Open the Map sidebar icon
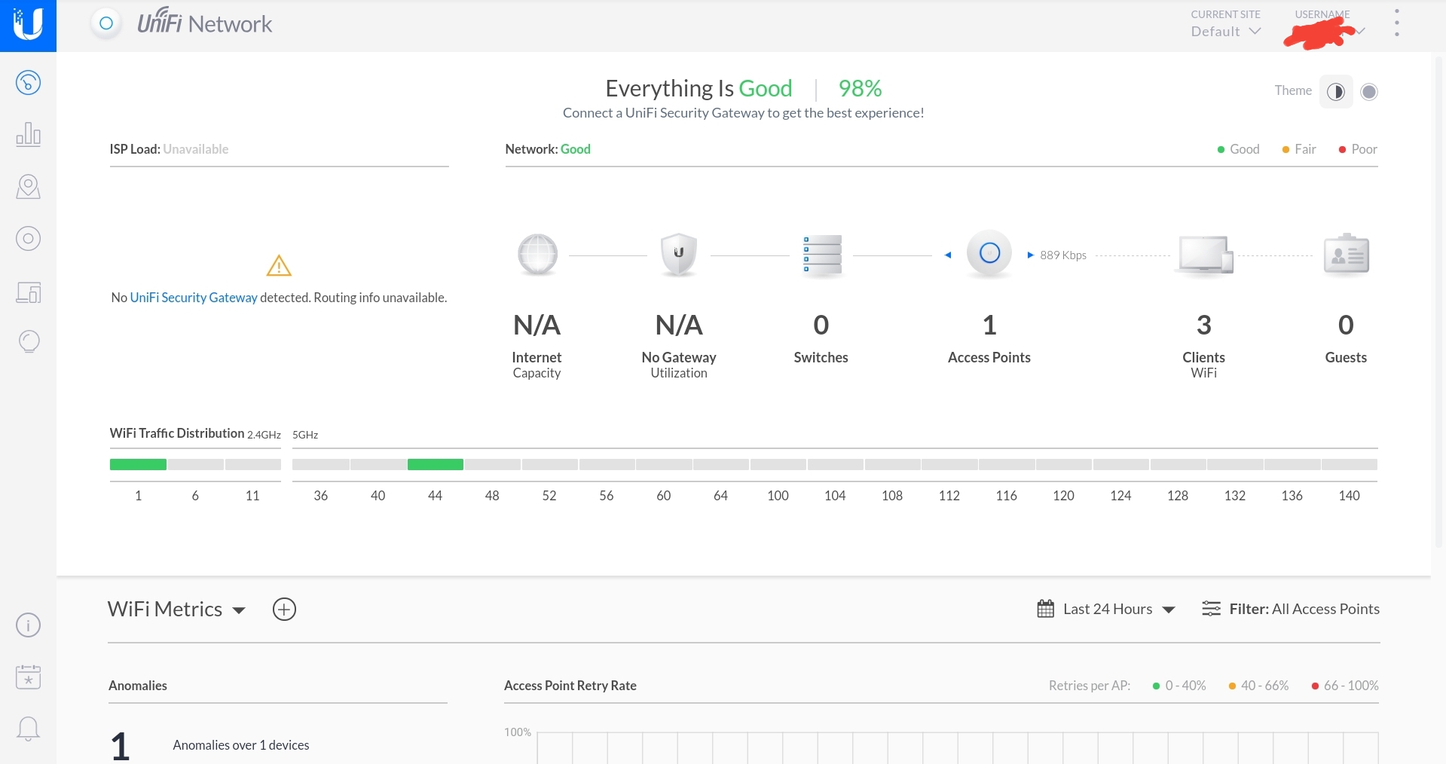Image resolution: width=1446 pixels, height=764 pixels. pyautogui.click(x=28, y=186)
